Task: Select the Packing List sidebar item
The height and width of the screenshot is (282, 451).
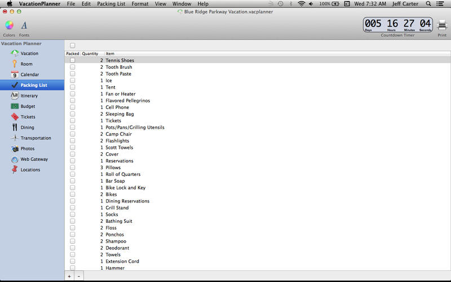Action: [x=32, y=85]
